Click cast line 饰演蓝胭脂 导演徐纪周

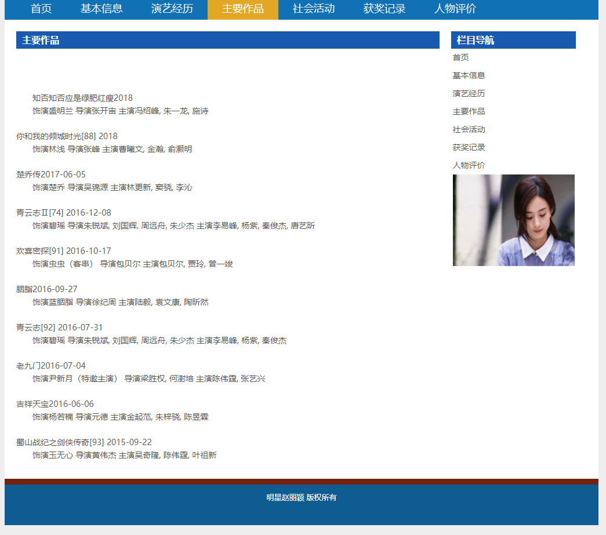coord(120,303)
